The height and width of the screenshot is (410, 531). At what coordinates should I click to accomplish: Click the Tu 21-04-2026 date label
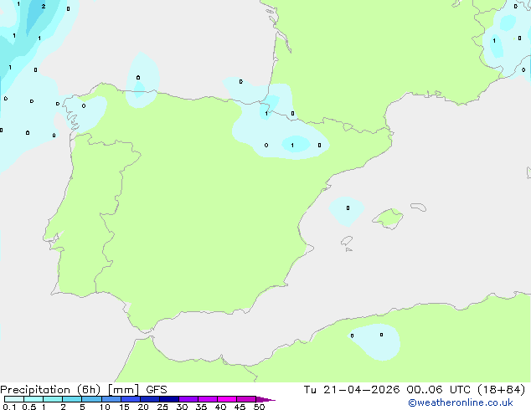click(352, 390)
